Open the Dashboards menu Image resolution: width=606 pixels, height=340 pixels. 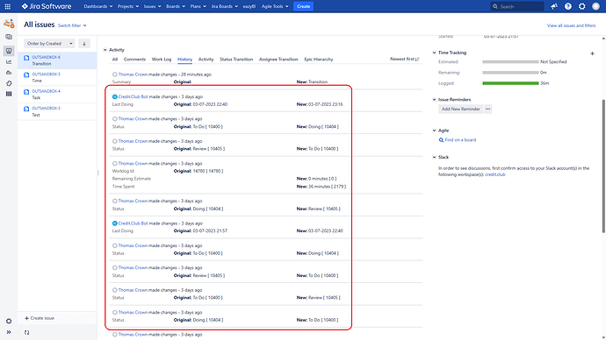(x=98, y=6)
